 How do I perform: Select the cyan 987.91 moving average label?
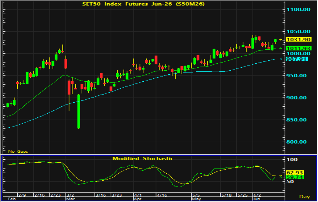(297, 59)
